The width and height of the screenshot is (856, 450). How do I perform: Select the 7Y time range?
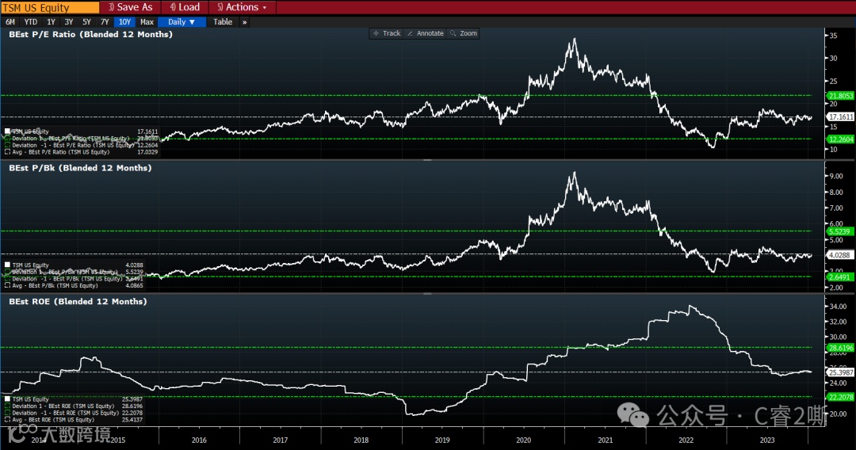[105, 22]
